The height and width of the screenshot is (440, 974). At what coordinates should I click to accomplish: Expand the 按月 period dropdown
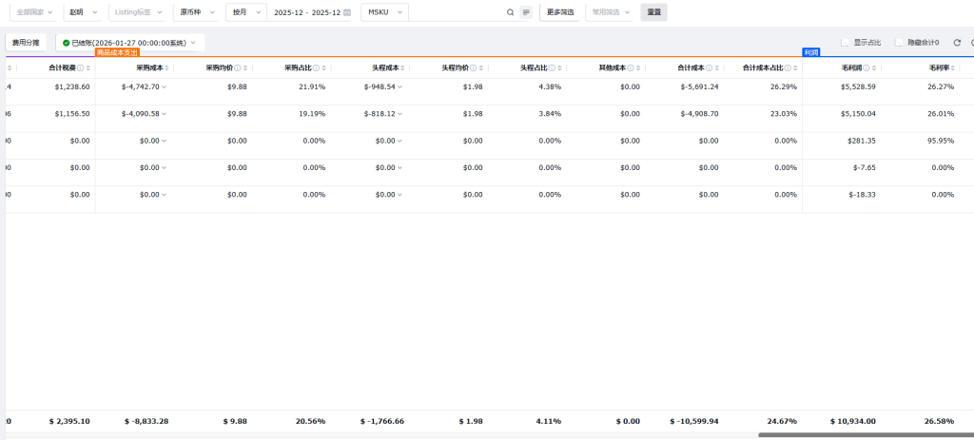click(244, 12)
